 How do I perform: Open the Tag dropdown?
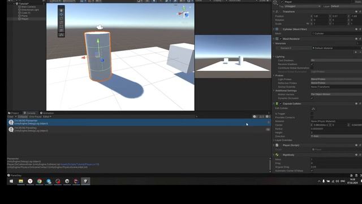click(x=303, y=6)
